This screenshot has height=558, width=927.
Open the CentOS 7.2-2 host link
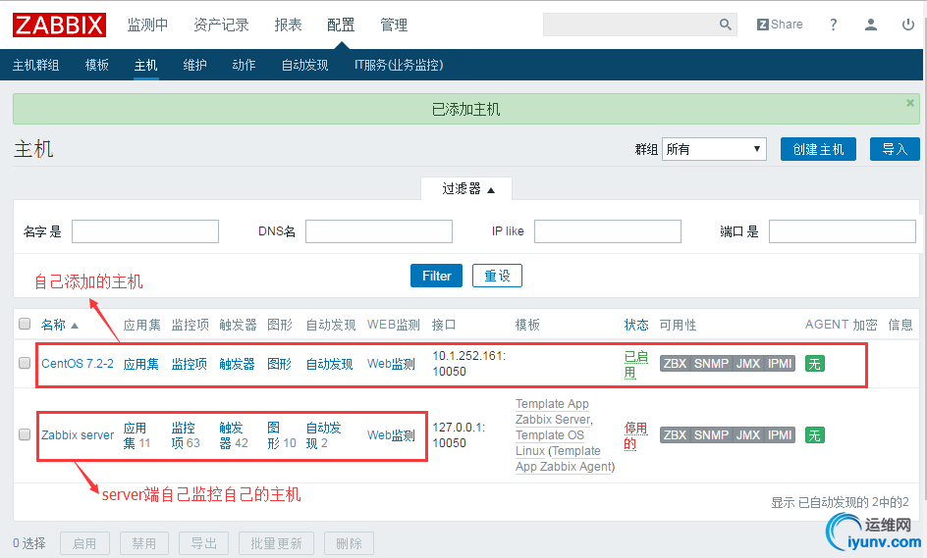78,364
